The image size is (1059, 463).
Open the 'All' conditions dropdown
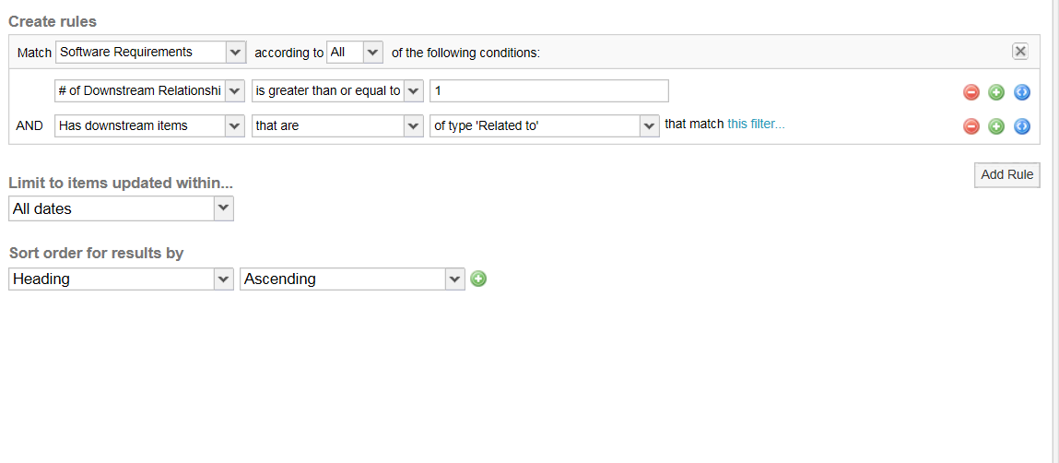(355, 52)
